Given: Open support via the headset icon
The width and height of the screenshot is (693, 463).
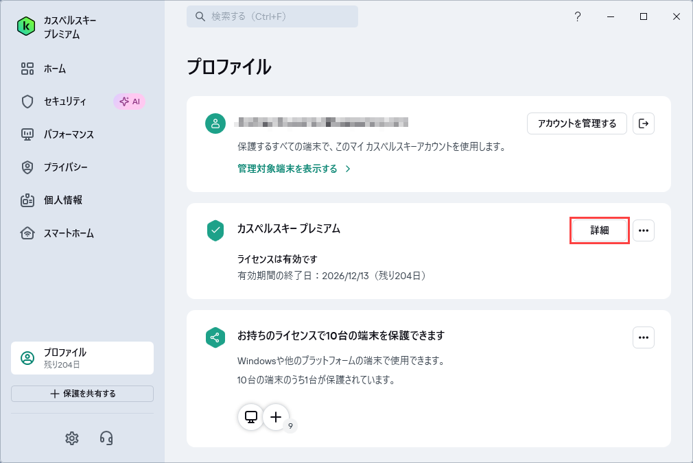Looking at the screenshot, I should 106,438.
